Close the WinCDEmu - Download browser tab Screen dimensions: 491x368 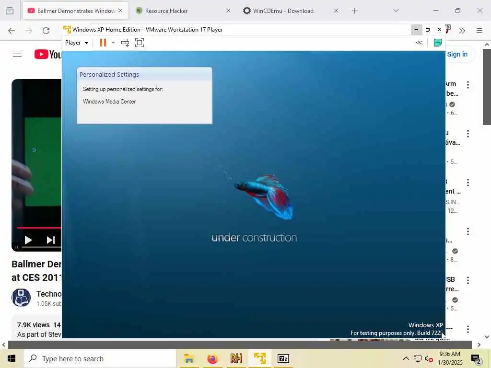point(336,11)
